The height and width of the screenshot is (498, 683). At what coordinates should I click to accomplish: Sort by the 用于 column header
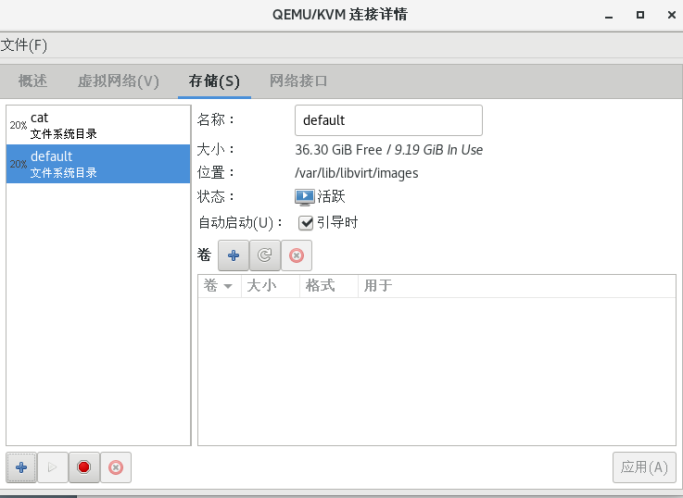tap(516, 286)
